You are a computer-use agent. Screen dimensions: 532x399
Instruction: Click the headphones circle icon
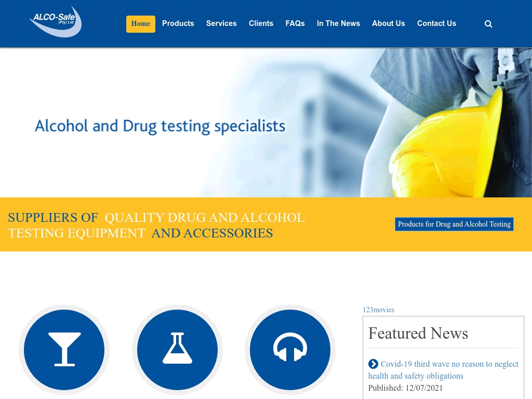point(290,350)
